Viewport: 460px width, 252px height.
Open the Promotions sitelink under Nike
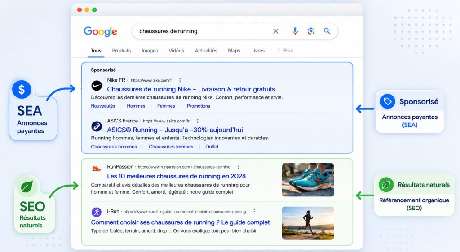[199, 106]
